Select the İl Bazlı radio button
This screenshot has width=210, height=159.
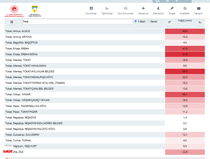[136, 21]
